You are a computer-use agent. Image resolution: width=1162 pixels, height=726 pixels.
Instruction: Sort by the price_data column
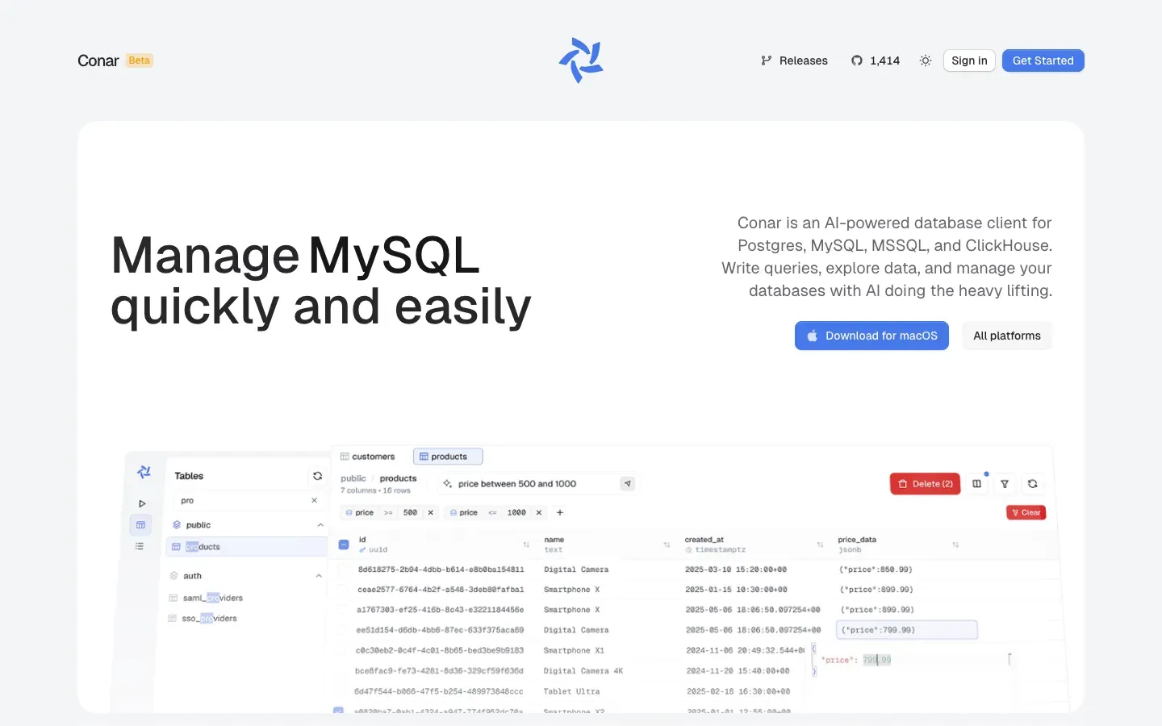tap(955, 545)
